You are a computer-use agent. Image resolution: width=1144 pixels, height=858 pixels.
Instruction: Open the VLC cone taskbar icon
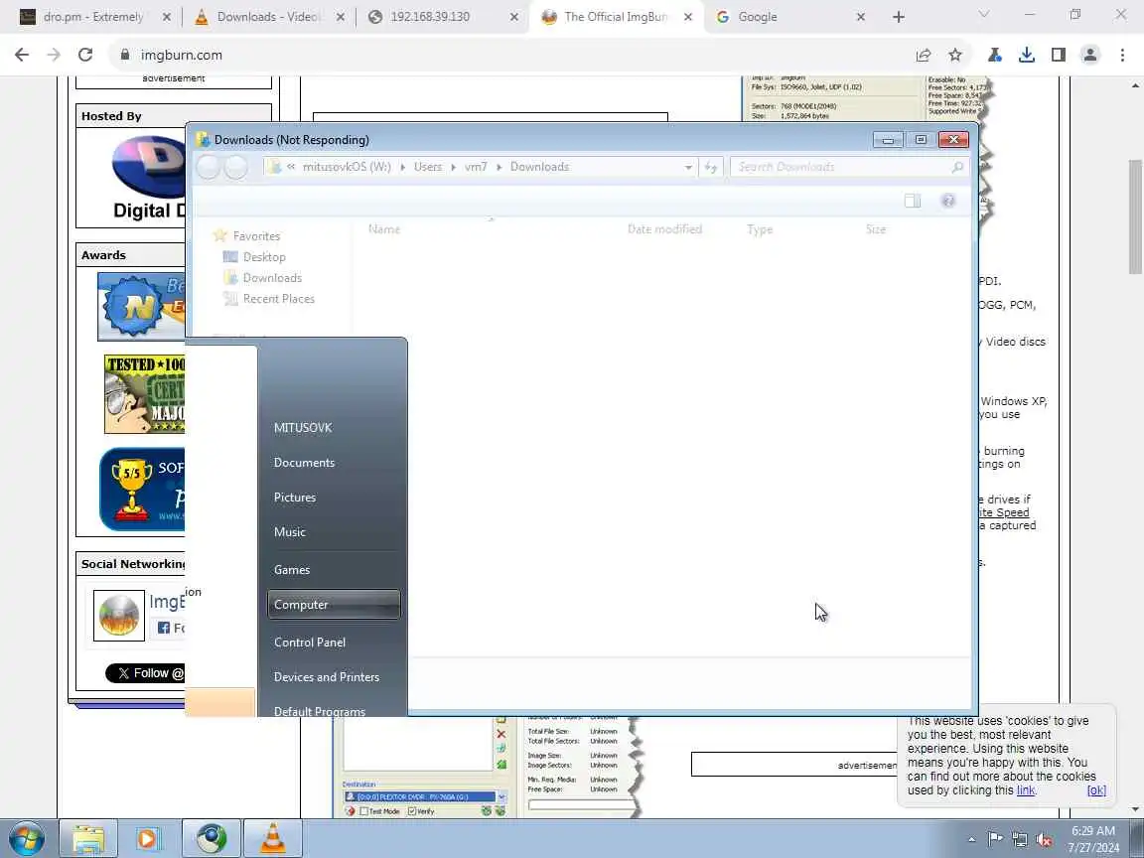coord(273,839)
